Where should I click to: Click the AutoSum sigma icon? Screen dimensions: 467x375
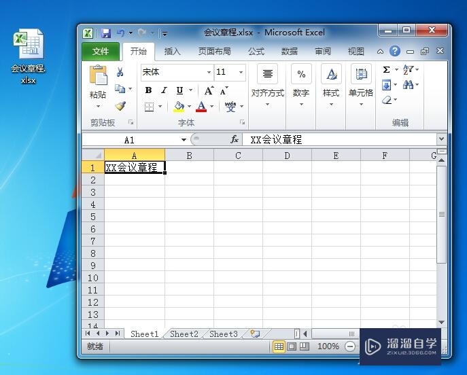click(386, 70)
